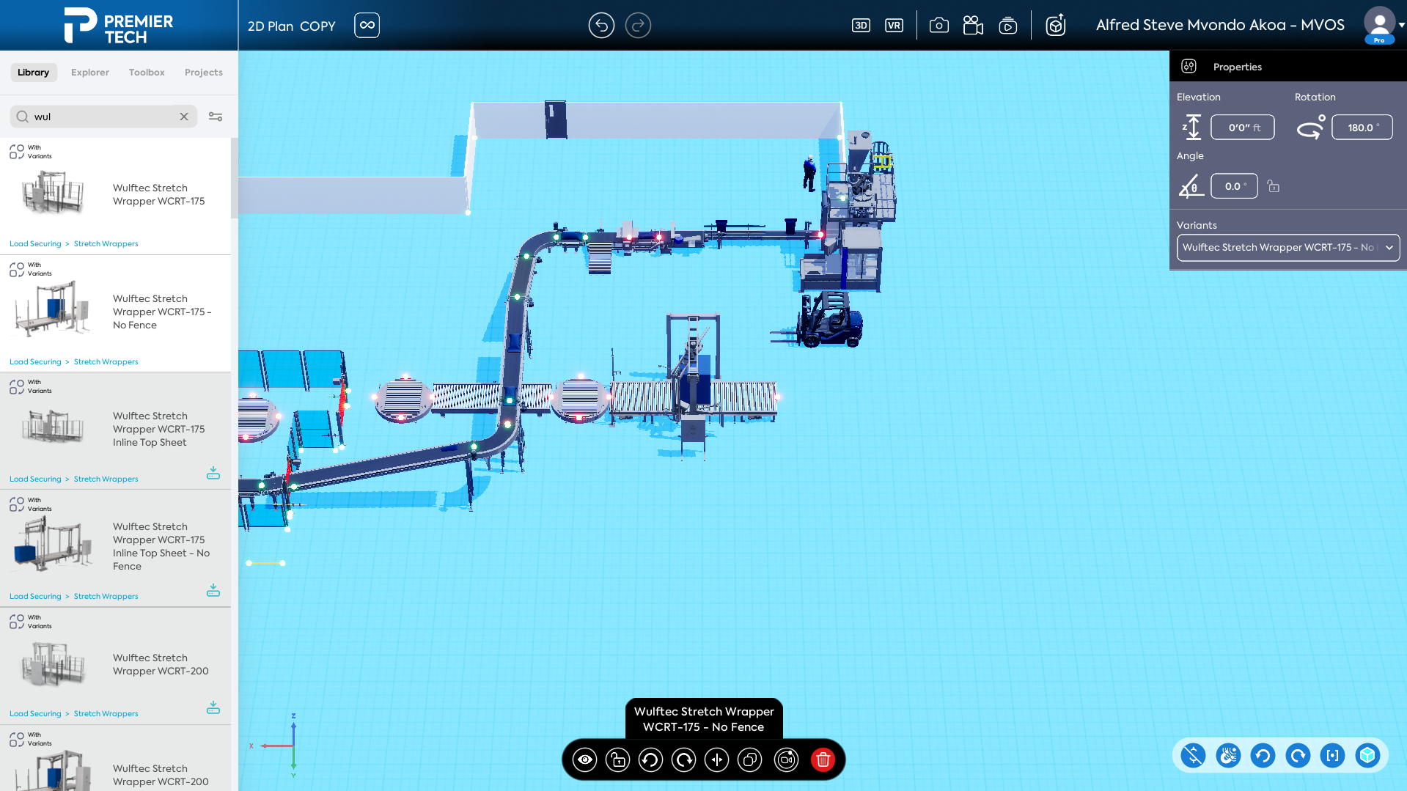The image size is (1407, 791).
Task: Download the Wulftec WCRT-200 model
Action: tap(213, 707)
